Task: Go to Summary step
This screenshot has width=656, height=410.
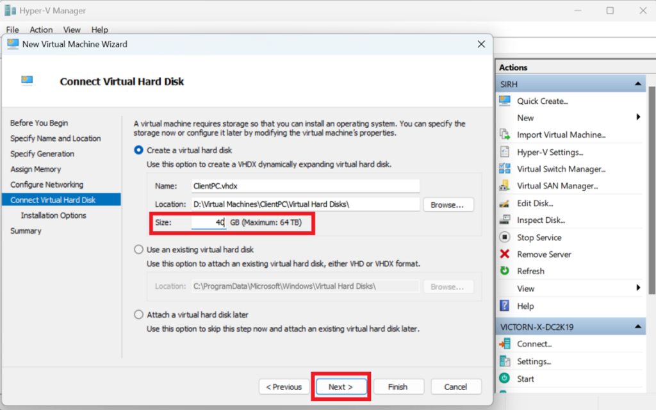Action: 26,231
